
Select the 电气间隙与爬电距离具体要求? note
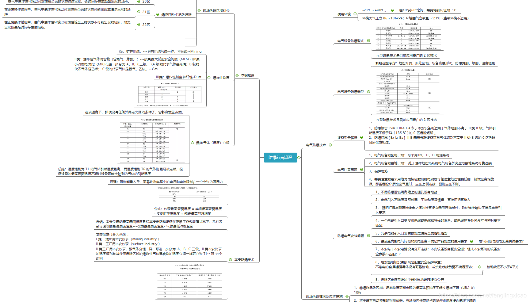tap(501, 241)
